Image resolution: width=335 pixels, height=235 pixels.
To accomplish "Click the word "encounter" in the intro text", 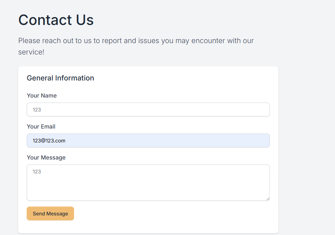I will click(x=208, y=41).
